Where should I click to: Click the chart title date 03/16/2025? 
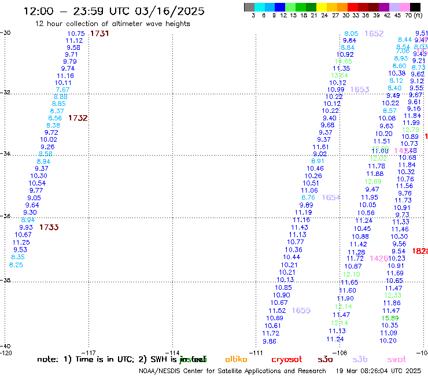169,11
